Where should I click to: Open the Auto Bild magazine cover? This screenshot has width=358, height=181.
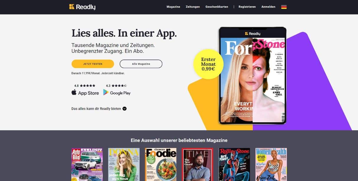(87, 164)
